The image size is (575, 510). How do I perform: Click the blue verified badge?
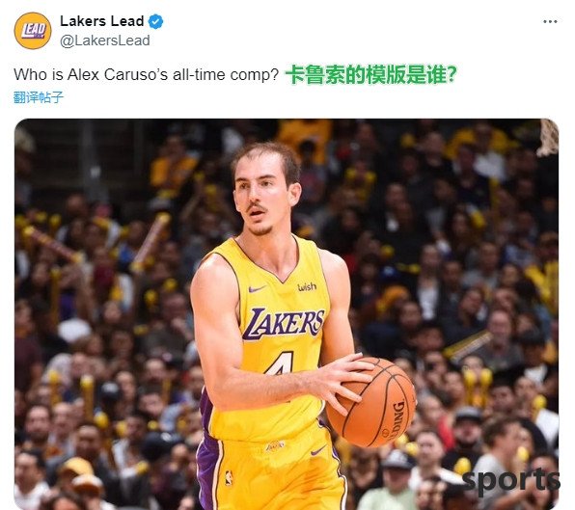tap(155, 21)
